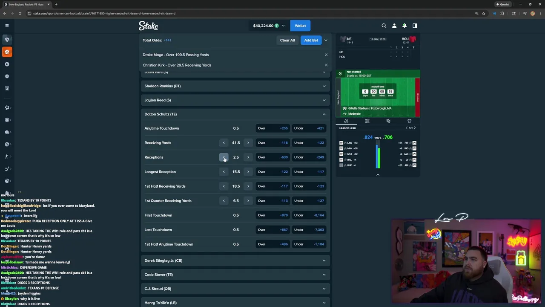Pick Over -118 for Receiving Yards
This screenshot has width=545, height=307.
pos(272,143)
